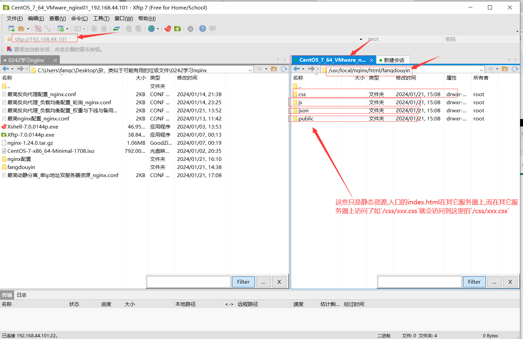
Task: Go forward in the local pane
Action: pyautogui.click(x=20, y=69)
